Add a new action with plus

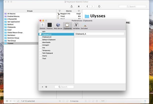[x=86, y=101]
